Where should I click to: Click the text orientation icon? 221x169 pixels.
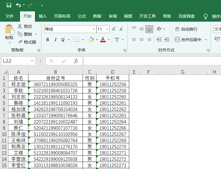(159, 29)
